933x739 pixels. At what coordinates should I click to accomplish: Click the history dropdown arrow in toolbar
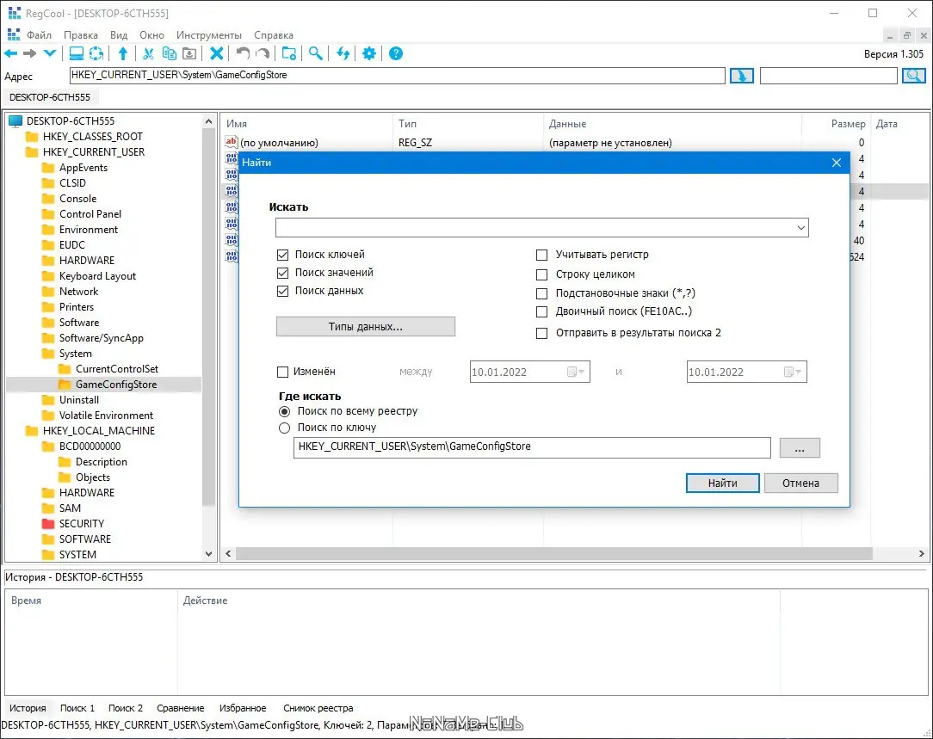50,53
